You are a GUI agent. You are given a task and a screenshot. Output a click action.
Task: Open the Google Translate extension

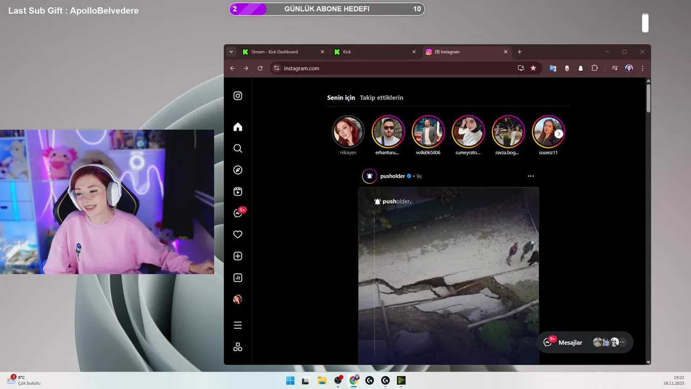click(553, 68)
